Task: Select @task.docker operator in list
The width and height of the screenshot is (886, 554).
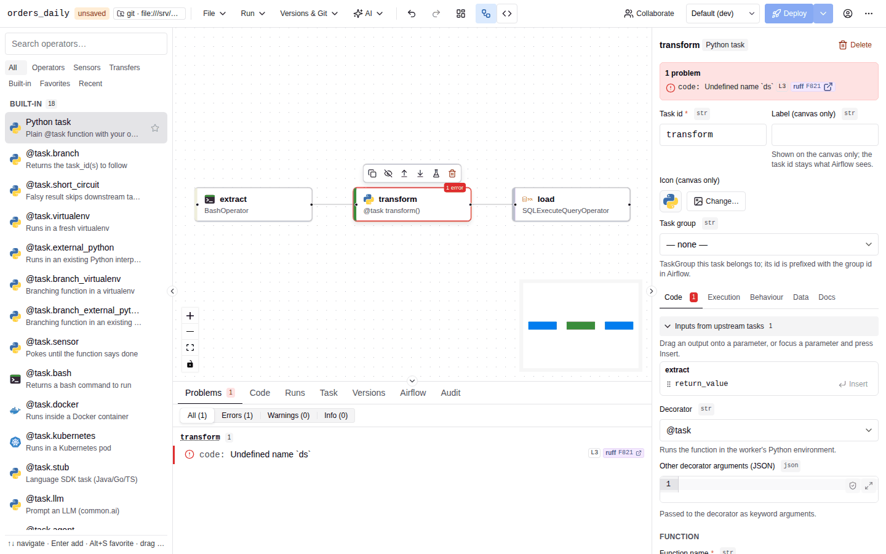Action: pos(86,411)
